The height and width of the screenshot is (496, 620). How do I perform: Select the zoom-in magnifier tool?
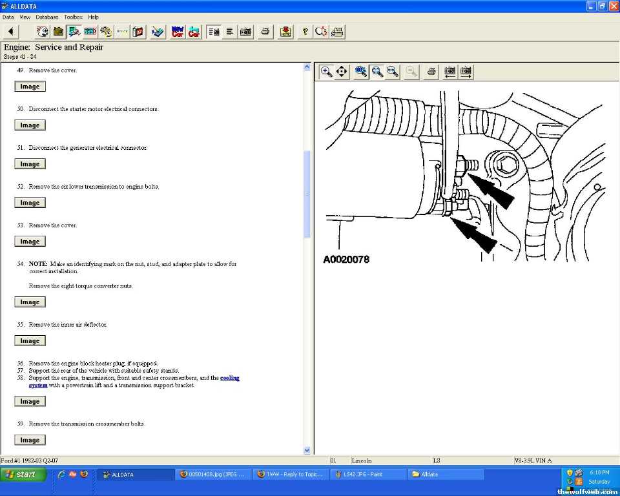(x=327, y=72)
